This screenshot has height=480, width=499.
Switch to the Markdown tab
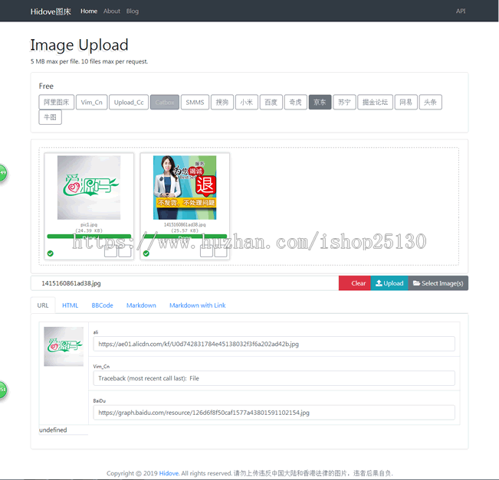coord(141,305)
